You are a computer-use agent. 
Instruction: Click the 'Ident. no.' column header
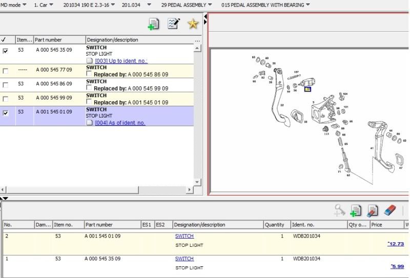coord(319,224)
